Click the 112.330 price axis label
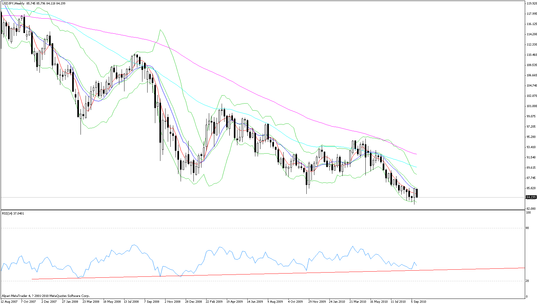Screen dimensions: 537x304 [x=532, y=45]
